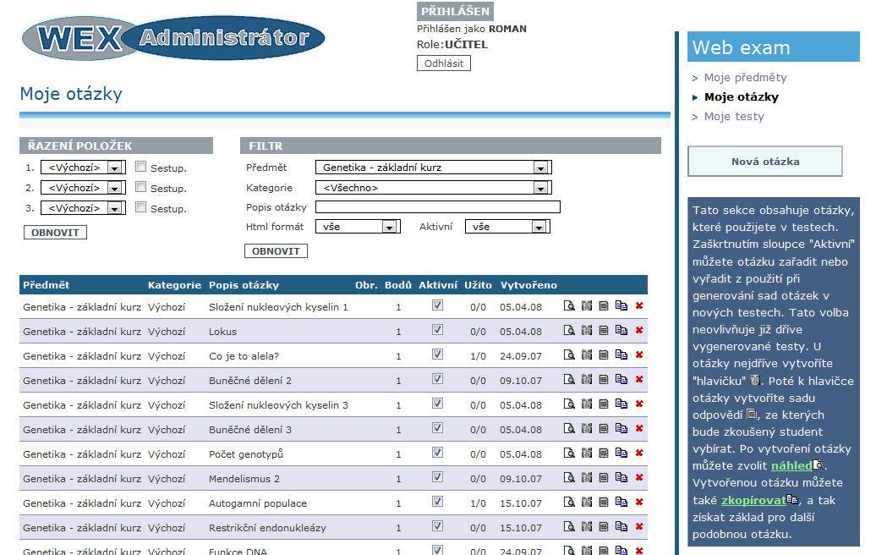This screenshot has width=876, height=555.
Task: Open the third sort order dropdown
Action: (83, 208)
